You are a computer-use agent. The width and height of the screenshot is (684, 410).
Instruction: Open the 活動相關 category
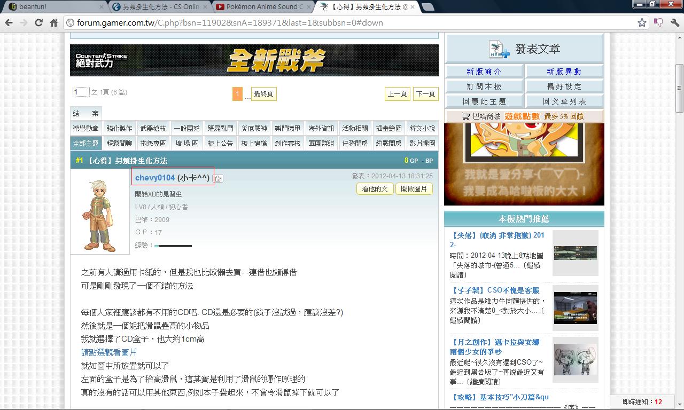(355, 128)
